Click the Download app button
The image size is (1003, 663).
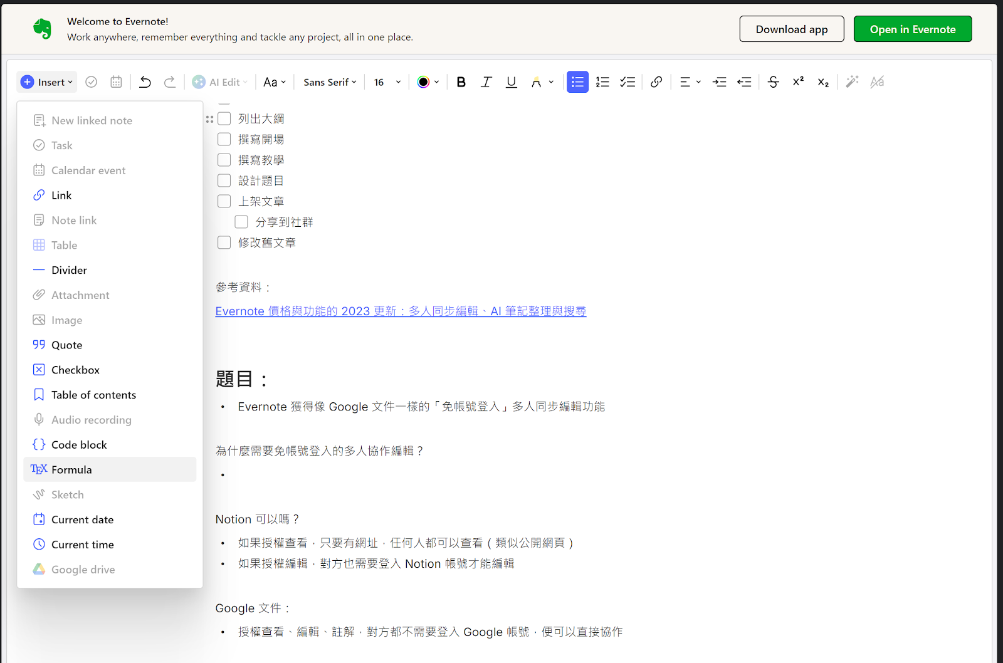[792, 29]
